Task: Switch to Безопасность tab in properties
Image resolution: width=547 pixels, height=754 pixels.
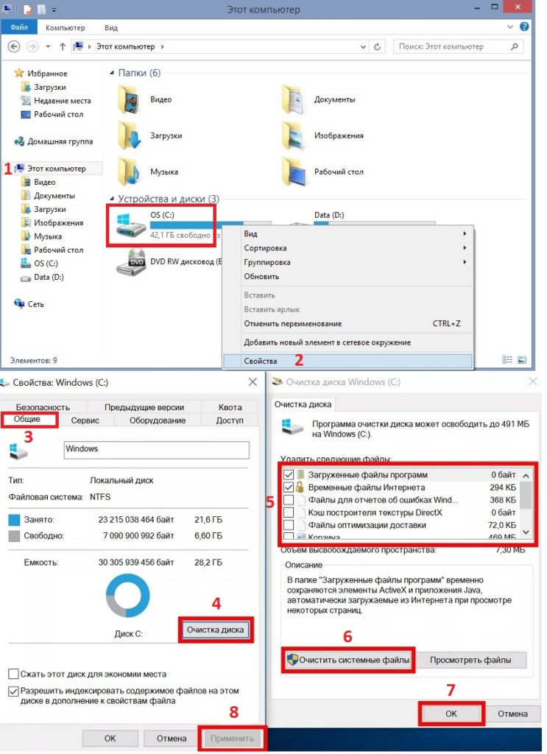Action: 43,407
